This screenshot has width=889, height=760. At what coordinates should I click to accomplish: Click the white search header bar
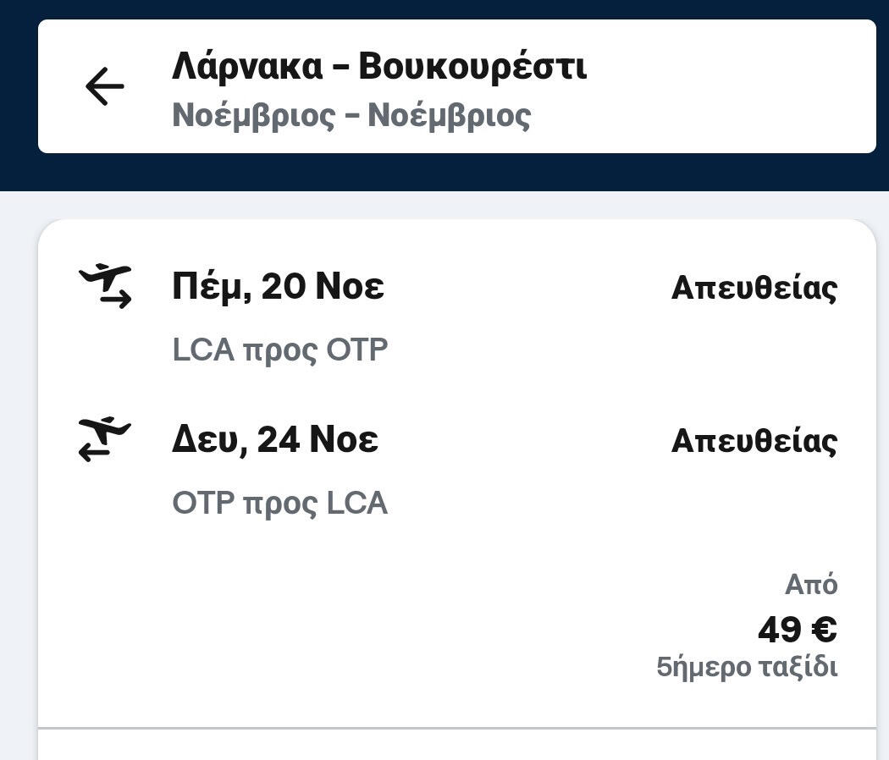[x=720, y=86]
